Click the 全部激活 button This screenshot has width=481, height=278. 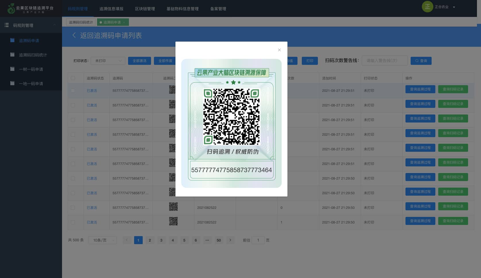[140, 61]
